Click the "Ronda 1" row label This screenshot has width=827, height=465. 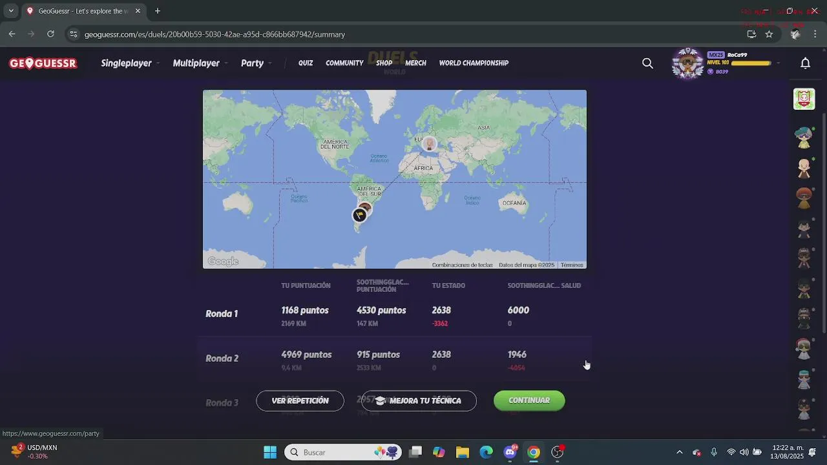[x=222, y=314]
